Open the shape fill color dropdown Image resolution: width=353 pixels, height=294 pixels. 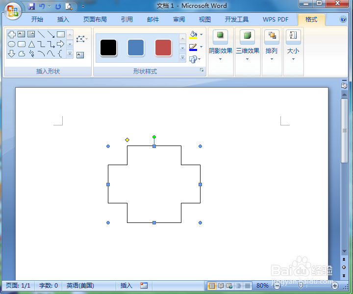click(x=202, y=35)
